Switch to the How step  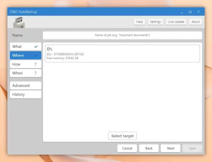click(x=25, y=64)
